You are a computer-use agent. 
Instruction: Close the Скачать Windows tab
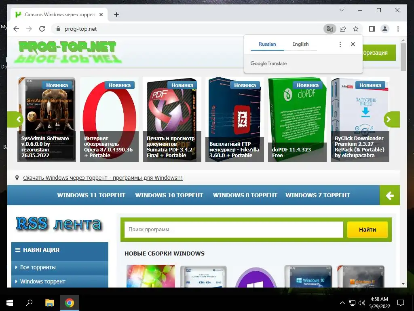pos(101,15)
